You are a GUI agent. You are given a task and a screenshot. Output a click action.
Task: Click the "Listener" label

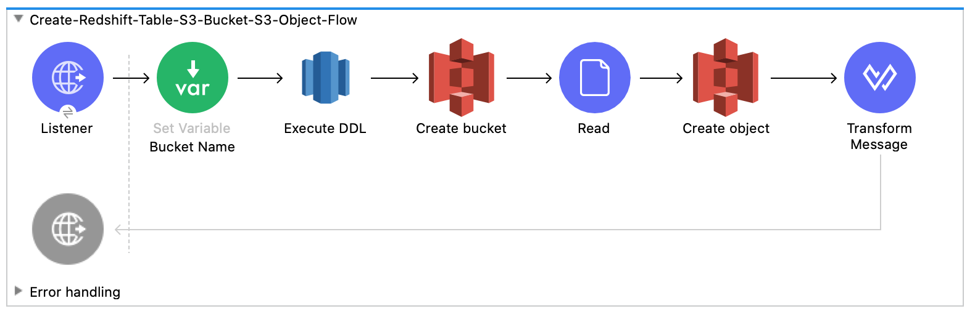coord(67,128)
